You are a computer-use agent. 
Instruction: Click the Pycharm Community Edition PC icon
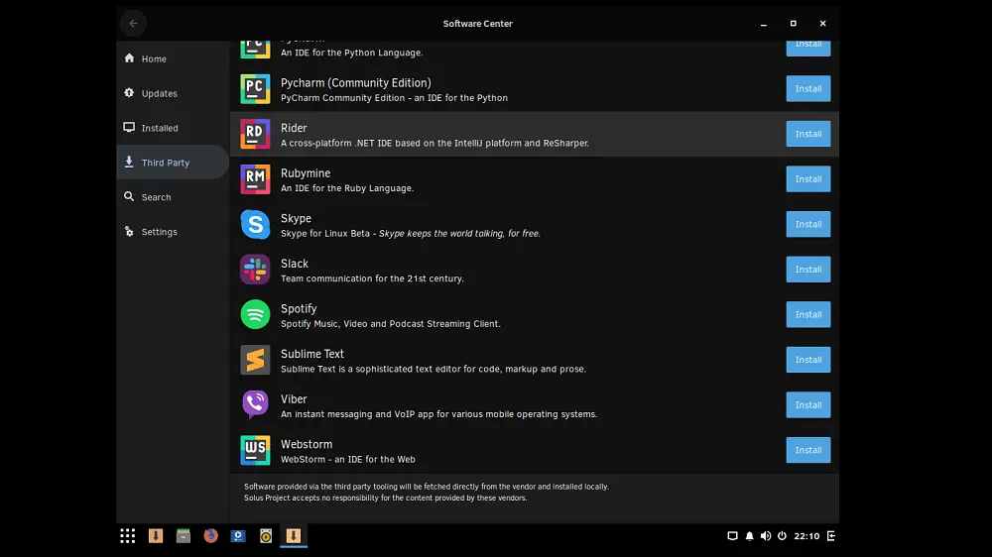click(x=255, y=89)
